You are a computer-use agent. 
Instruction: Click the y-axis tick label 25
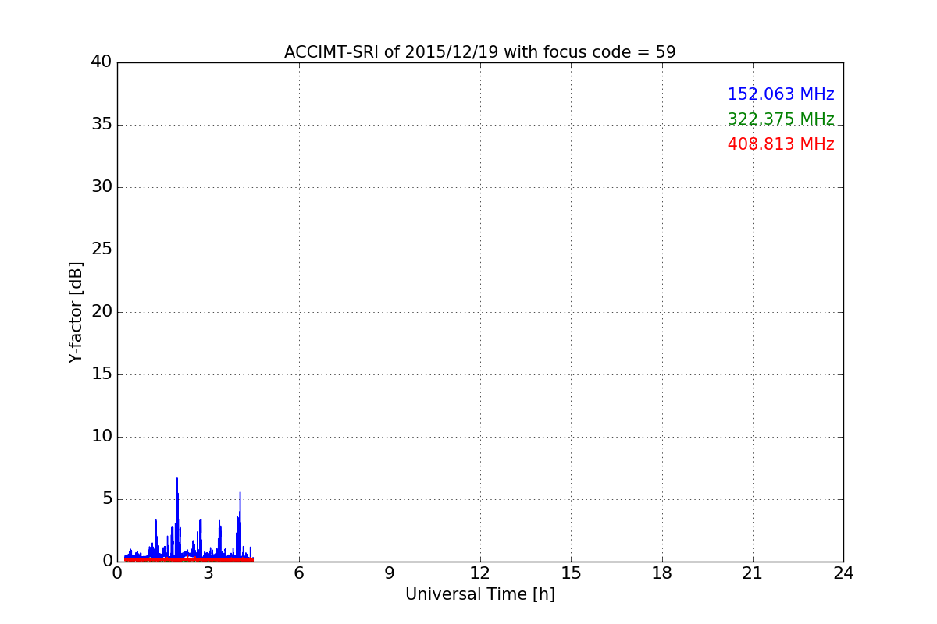click(x=102, y=250)
